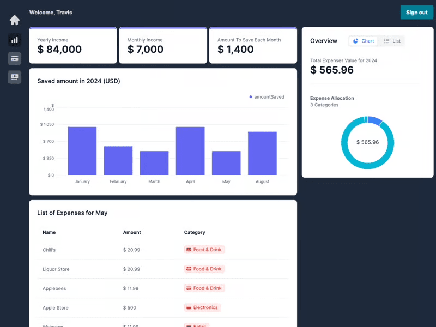Screen dimensions: 436x327
Task: Open the cash income icon in sidebar
Action: click(x=15, y=77)
